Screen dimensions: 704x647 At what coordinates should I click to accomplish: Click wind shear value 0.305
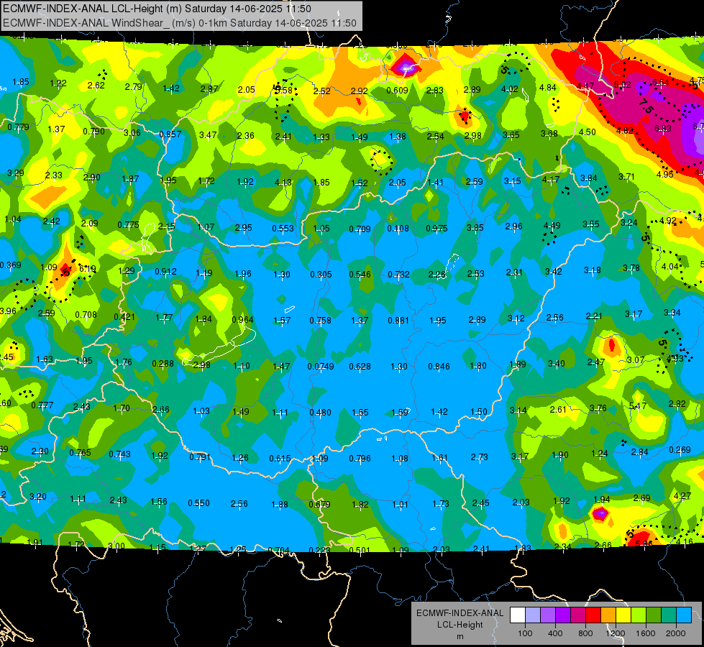pyautogui.click(x=321, y=275)
